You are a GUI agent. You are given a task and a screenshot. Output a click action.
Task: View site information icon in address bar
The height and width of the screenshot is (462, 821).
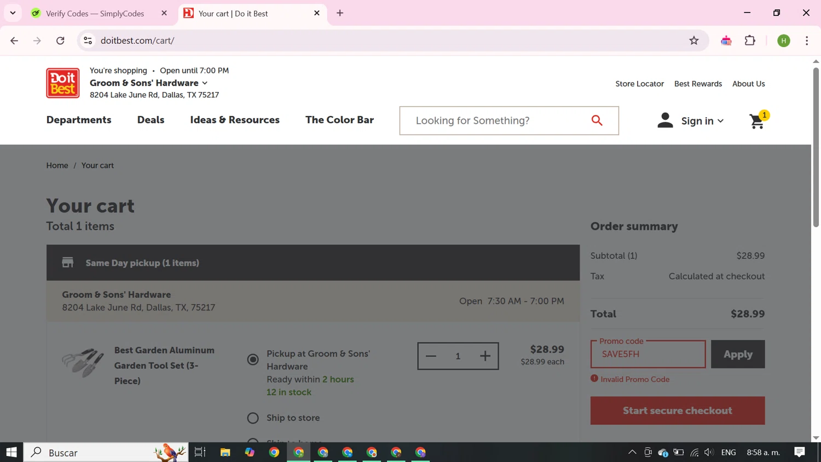pyautogui.click(x=88, y=41)
